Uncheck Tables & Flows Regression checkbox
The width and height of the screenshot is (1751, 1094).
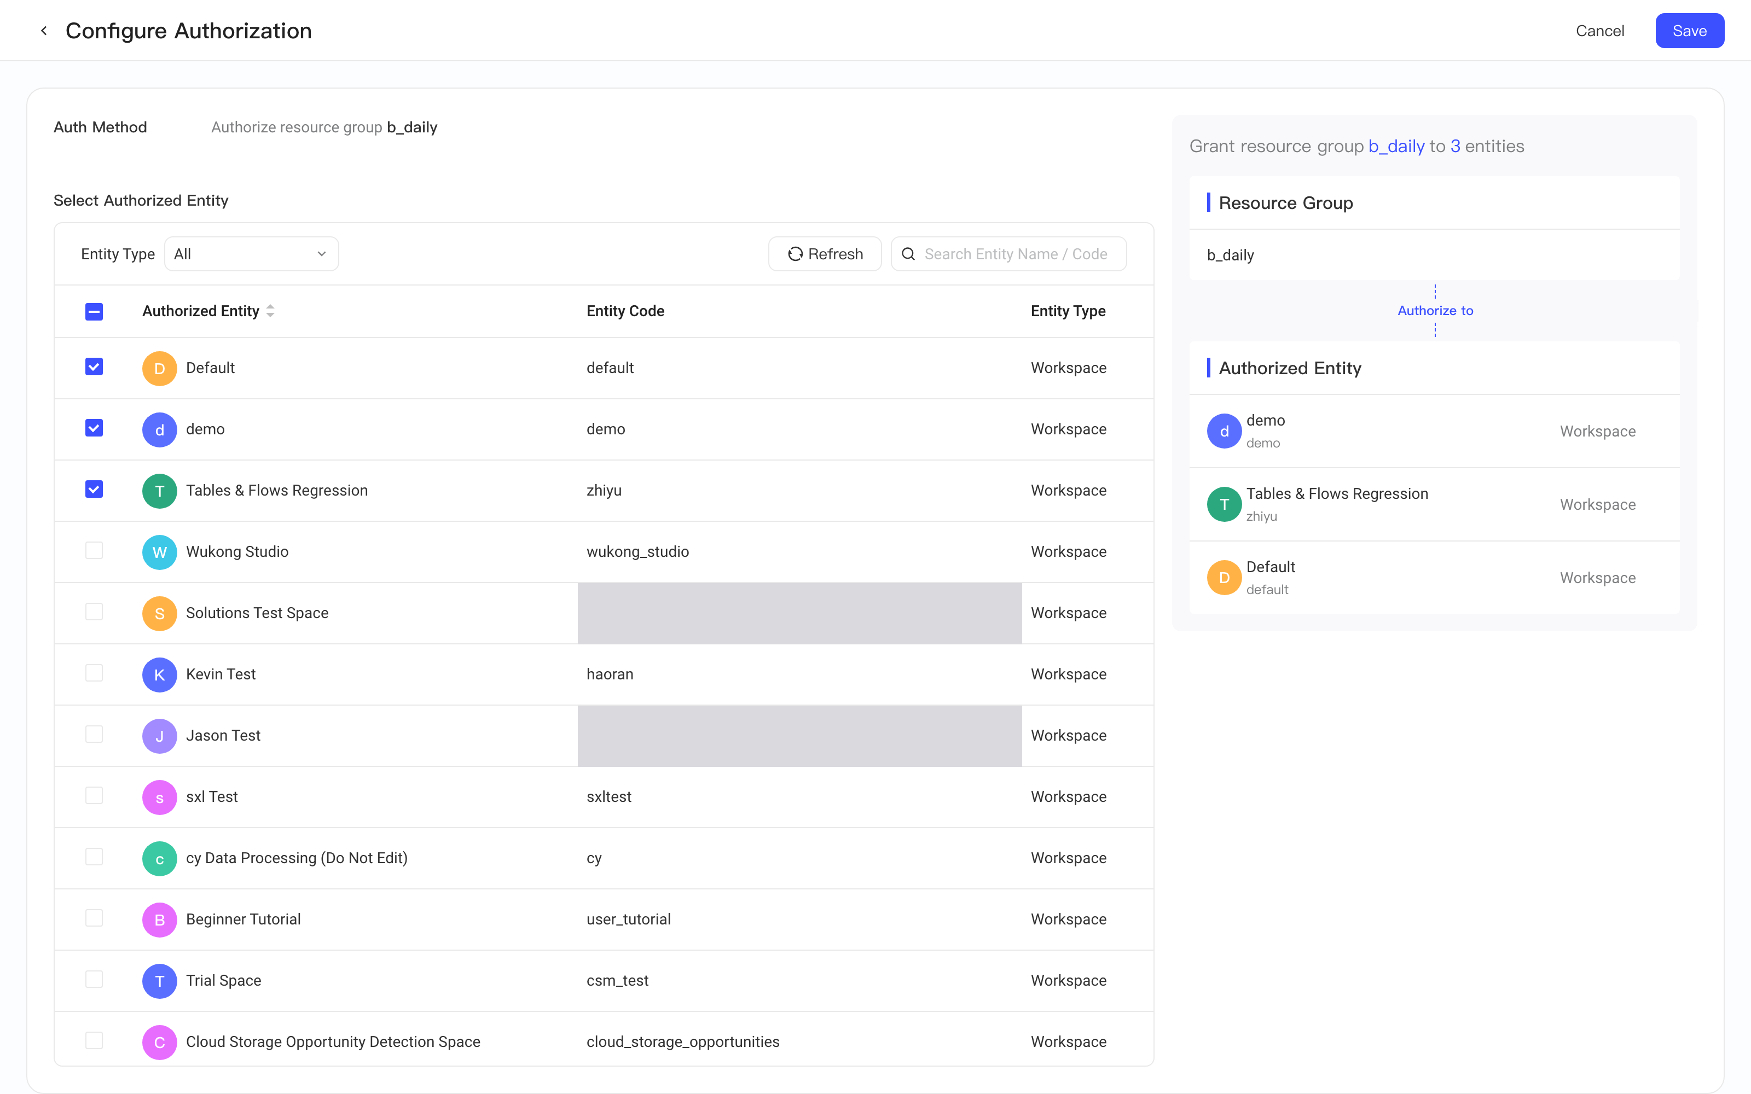click(94, 490)
